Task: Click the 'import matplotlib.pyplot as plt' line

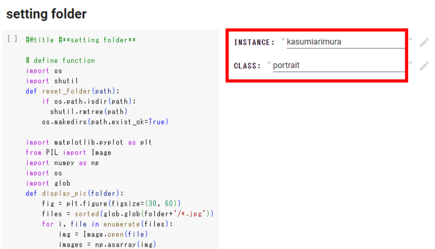Action: (89, 142)
